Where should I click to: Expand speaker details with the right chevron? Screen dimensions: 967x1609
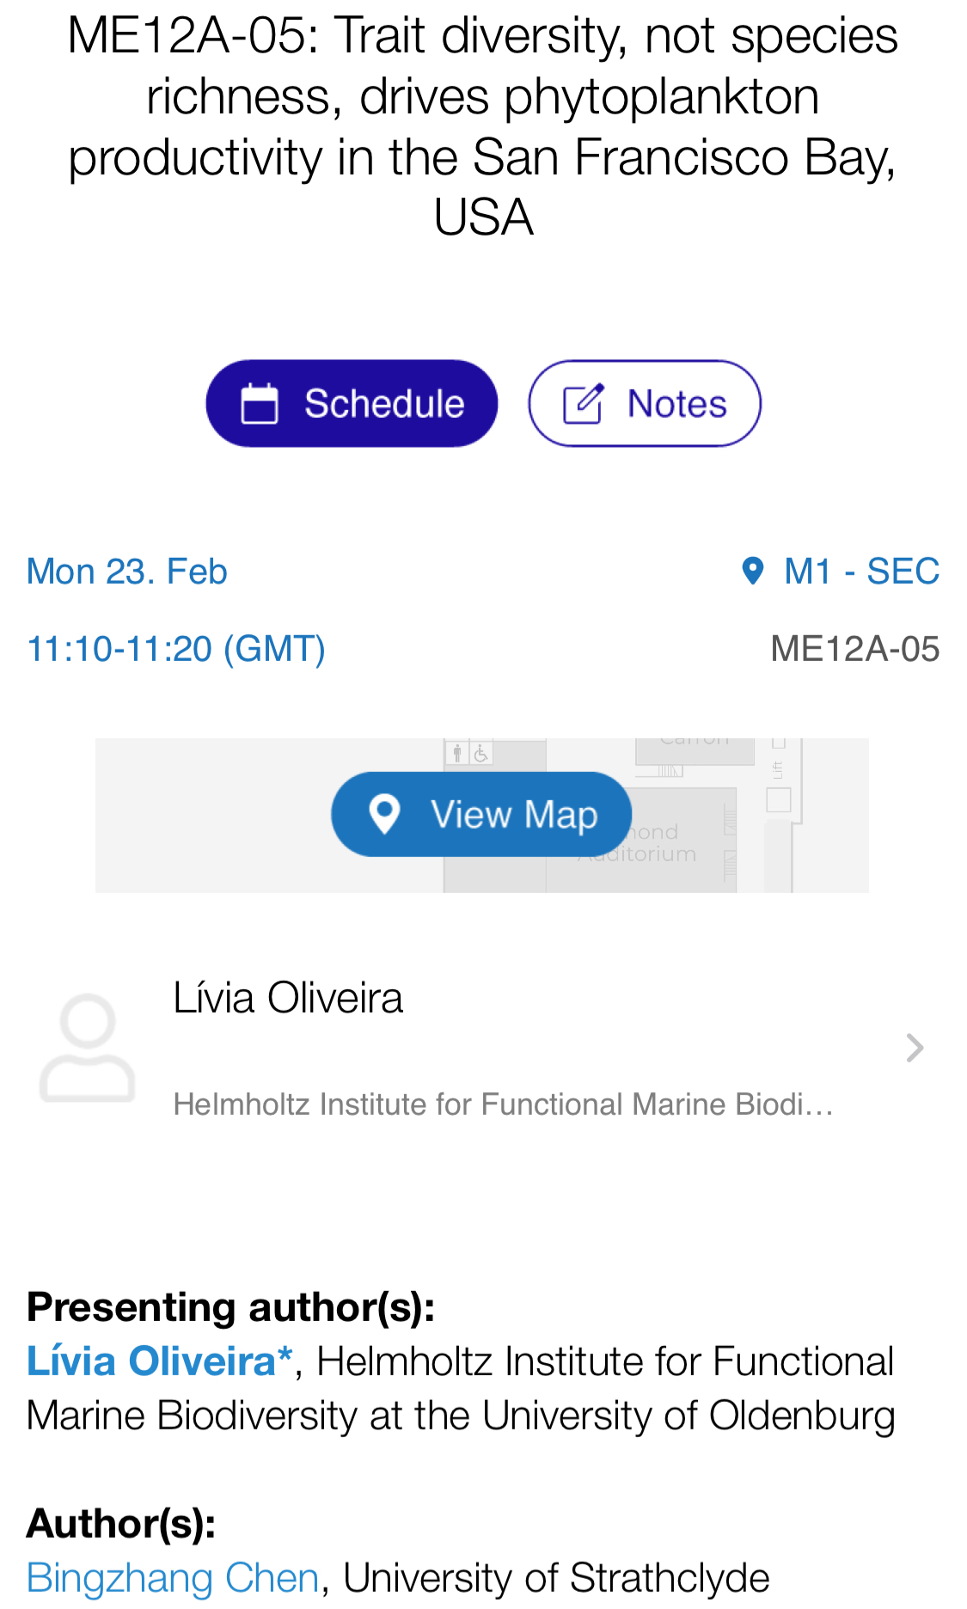[x=915, y=1048]
